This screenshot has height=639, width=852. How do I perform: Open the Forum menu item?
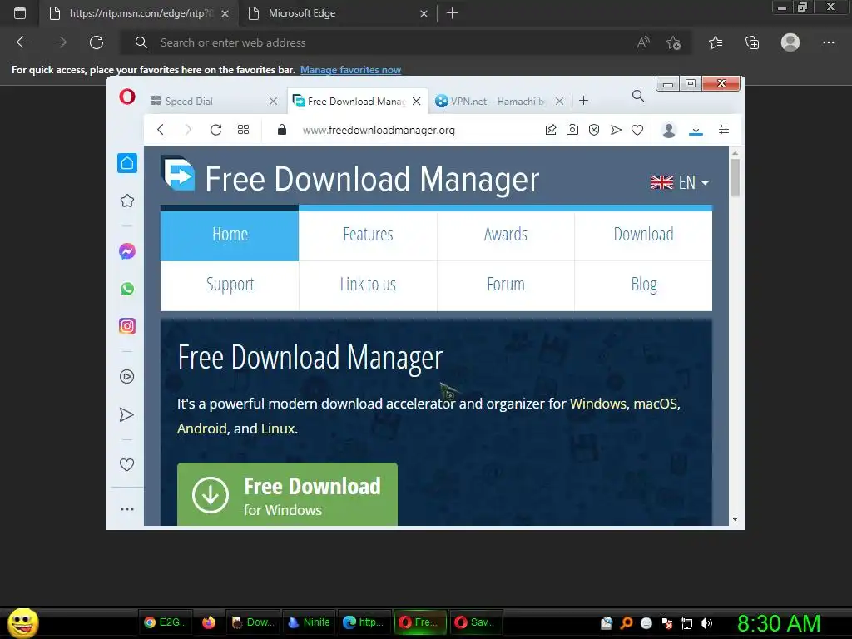click(x=506, y=285)
